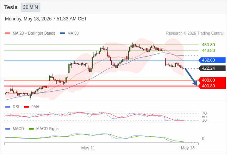Click the MACD legend label
This screenshot has width=227, height=154.
tap(18, 129)
